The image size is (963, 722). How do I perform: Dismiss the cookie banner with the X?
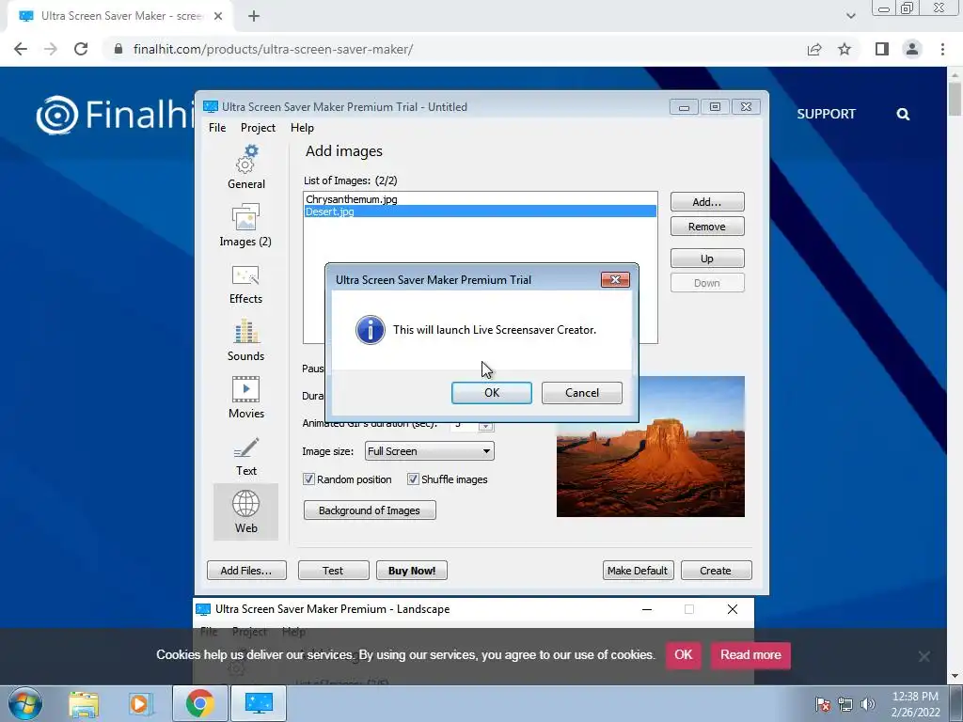(924, 656)
